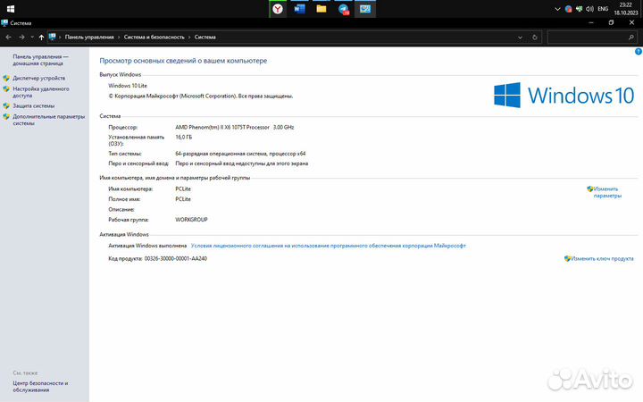Select the product code 00326-30000-00001-AA240
The image size is (643, 402).
tap(176, 258)
